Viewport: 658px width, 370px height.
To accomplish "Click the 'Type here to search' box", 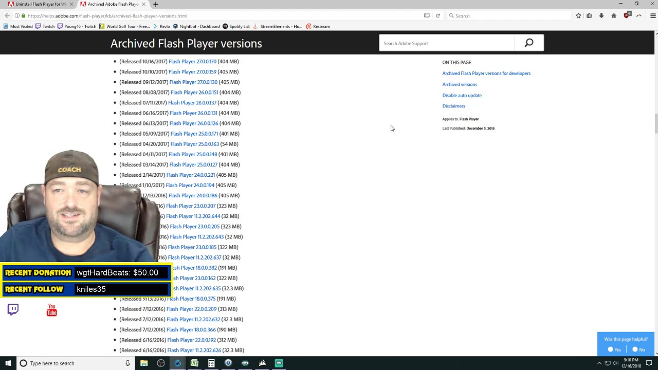I will point(75,363).
